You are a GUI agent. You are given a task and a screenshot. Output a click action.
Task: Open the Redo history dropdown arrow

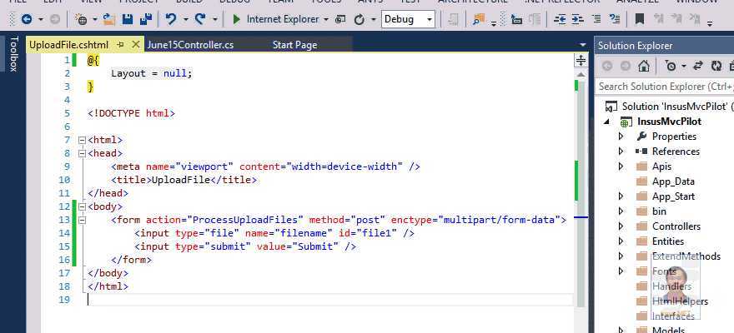tap(215, 20)
